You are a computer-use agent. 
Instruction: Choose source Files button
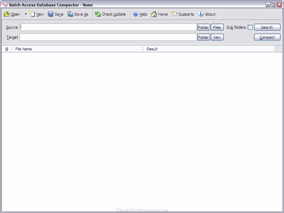pyautogui.click(x=217, y=27)
